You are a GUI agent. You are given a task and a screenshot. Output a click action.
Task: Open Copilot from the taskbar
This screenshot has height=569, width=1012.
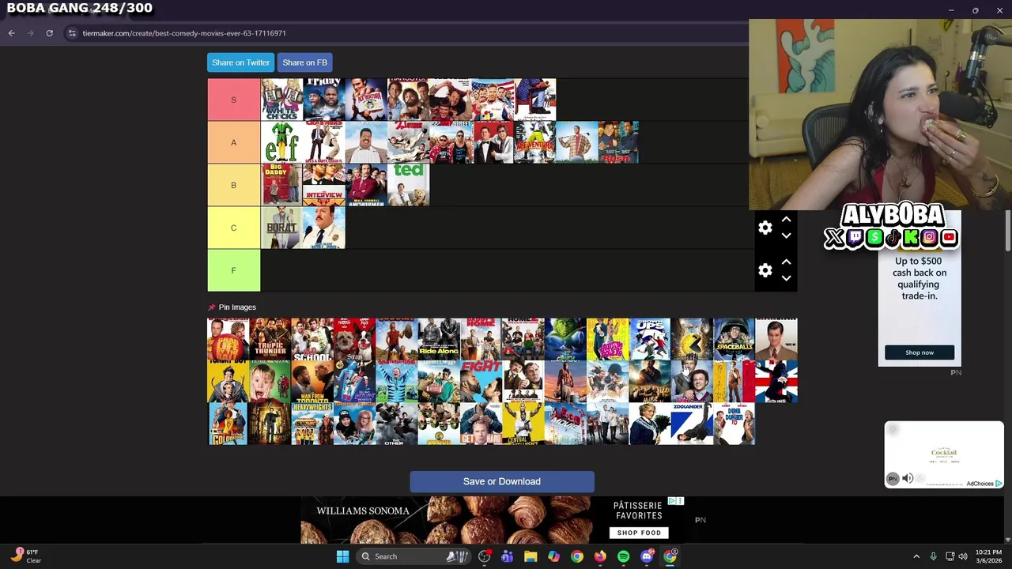click(x=553, y=556)
